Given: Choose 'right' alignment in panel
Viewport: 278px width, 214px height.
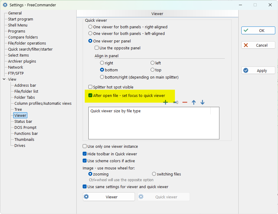Looking at the screenshot, I should pos(102,63).
